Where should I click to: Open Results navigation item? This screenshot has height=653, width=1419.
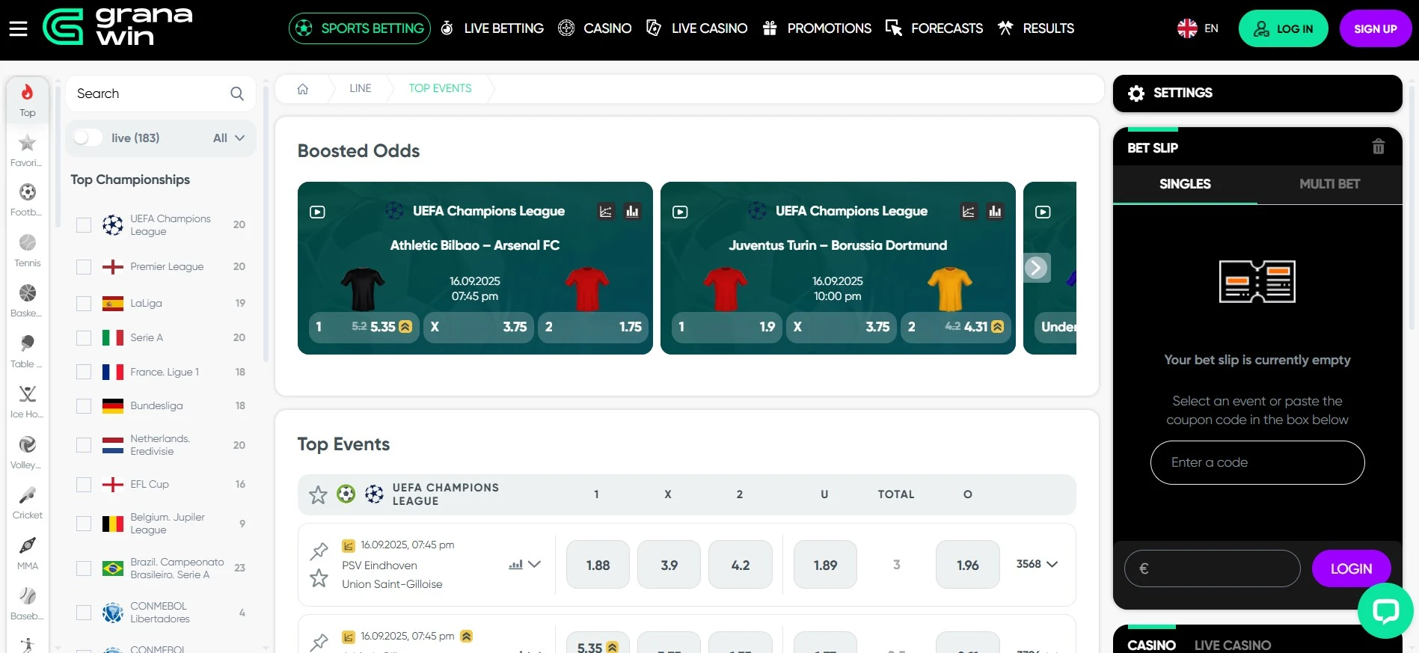(x=1036, y=28)
